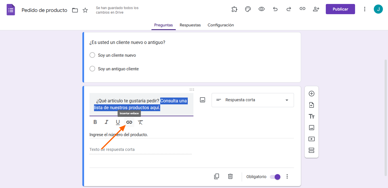Preview the form with eye icon
The width and height of the screenshot is (388, 188).
click(x=262, y=9)
